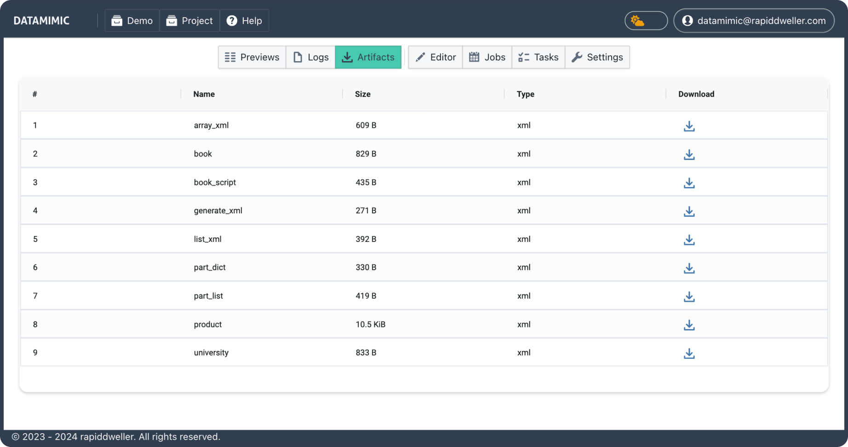
Task: Click the Help question-mark icon
Action: pyautogui.click(x=231, y=20)
